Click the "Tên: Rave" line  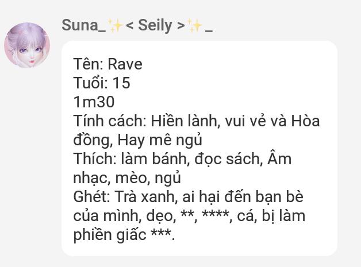click(107, 64)
